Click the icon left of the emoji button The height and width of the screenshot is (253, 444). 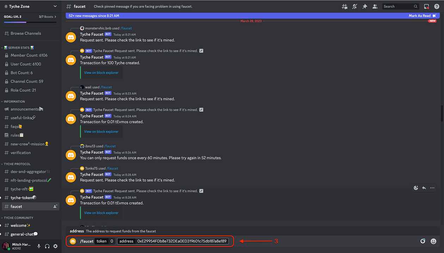click(x=423, y=241)
